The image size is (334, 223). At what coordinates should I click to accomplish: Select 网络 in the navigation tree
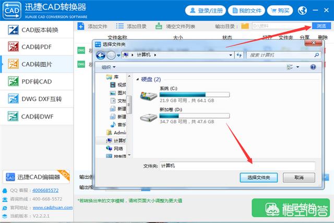click(x=115, y=148)
